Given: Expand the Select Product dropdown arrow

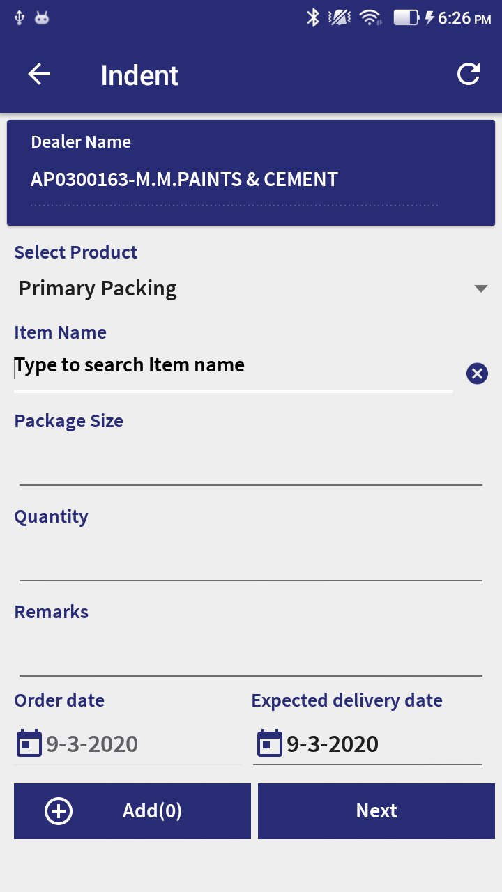Looking at the screenshot, I should click(480, 289).
